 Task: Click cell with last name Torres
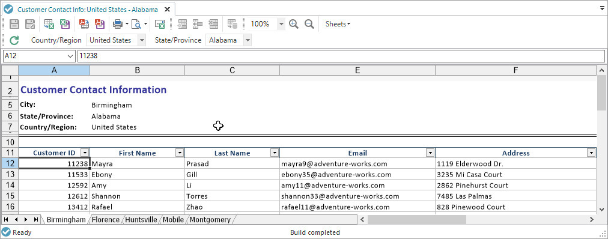point(232,196)
